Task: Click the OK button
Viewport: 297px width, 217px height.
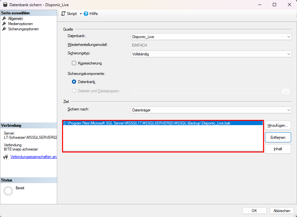Action: pyautogui.click(x=255, y=210)
